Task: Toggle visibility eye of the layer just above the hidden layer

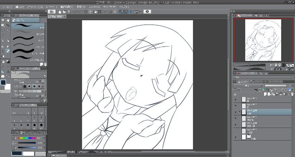Action: [236, 125]
